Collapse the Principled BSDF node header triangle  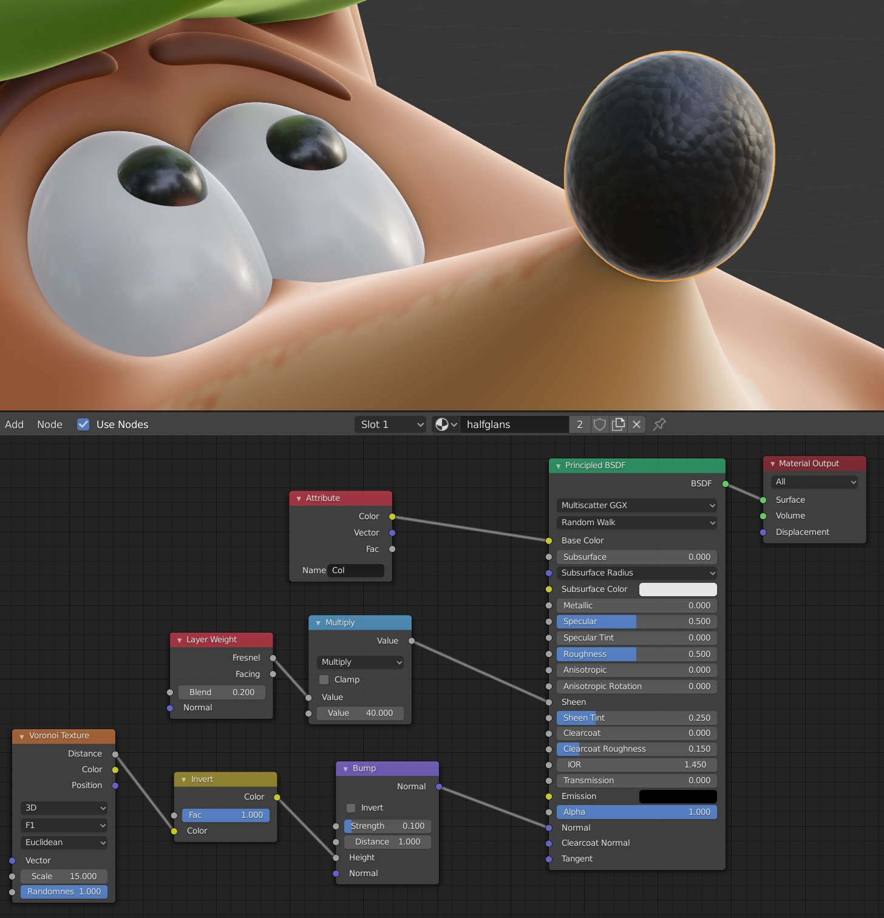point(559,465)
